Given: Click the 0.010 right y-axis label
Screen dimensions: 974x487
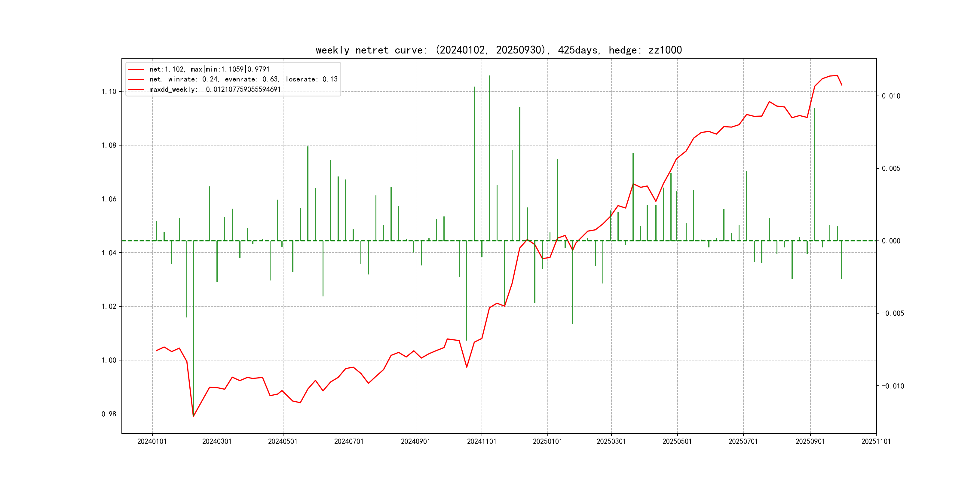Looking at the screenshot, I should coord(891,96).
